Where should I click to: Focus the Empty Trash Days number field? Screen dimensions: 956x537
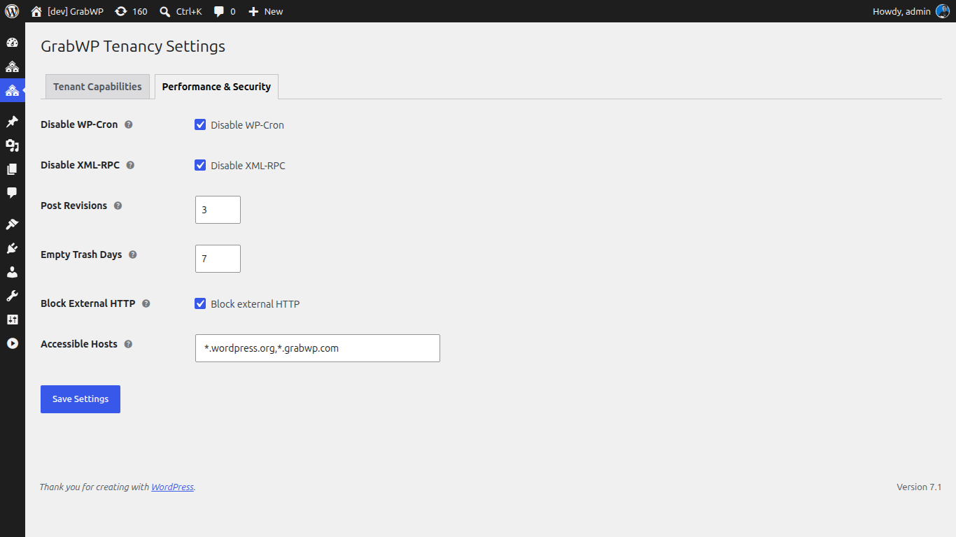[x=218, y=259]
